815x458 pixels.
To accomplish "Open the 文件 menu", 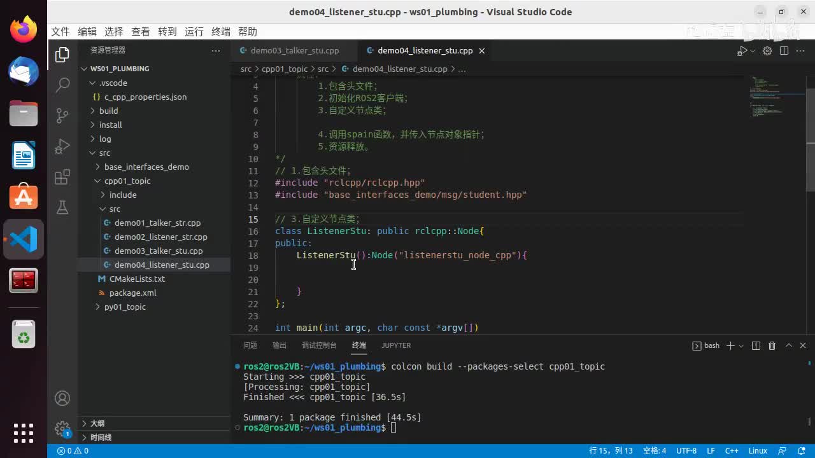I will [x=60, y=32].
